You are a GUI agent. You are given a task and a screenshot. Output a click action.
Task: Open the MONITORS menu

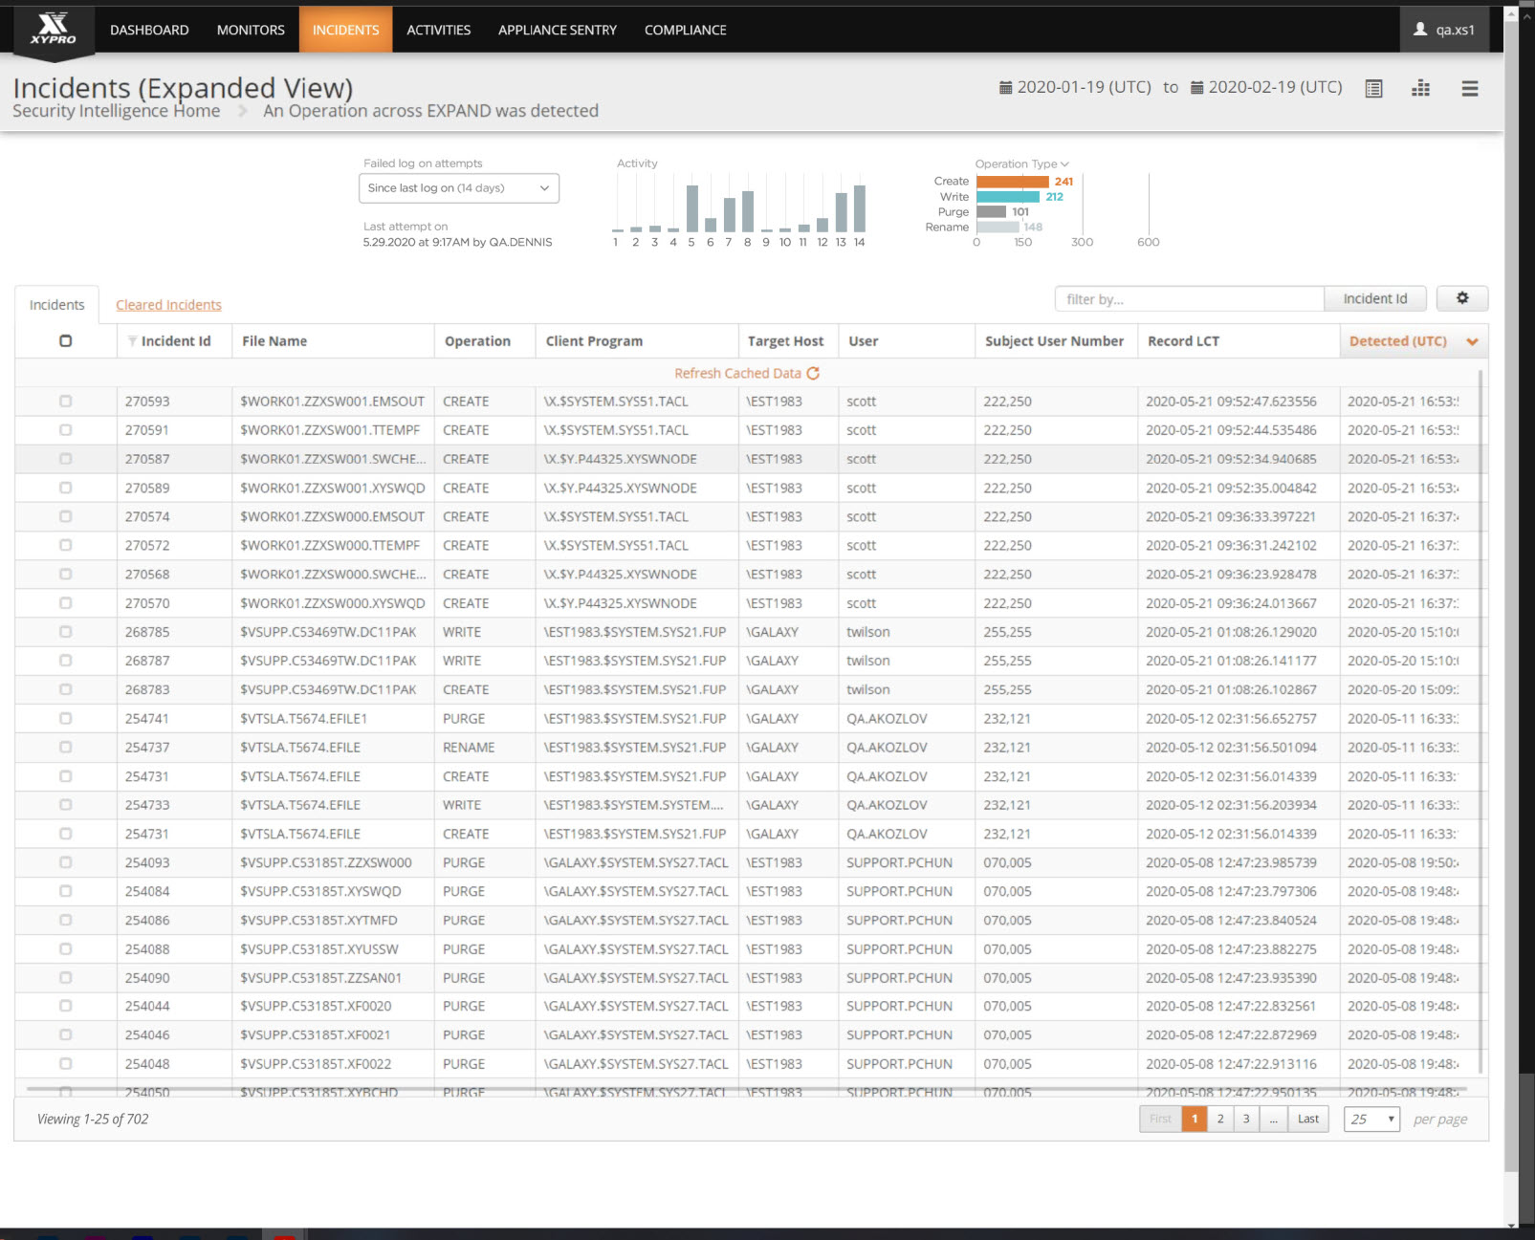coord(251,30)
